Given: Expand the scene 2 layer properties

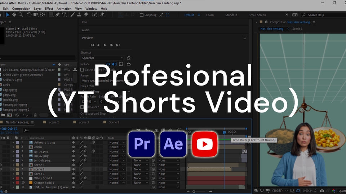Looking at the screenshot, I should [x=13, y=169].
